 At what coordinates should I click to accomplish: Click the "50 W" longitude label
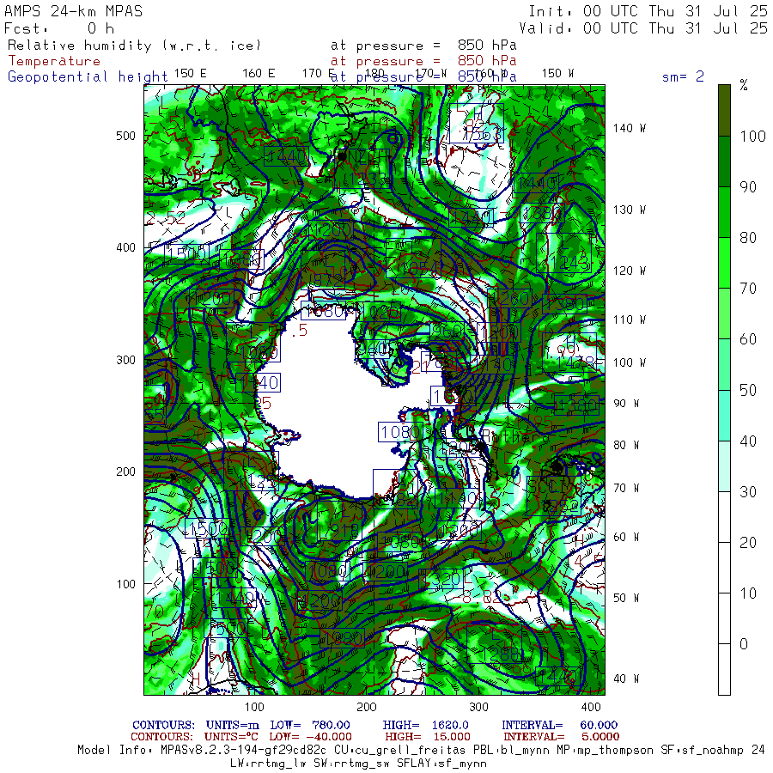point(626,598)
